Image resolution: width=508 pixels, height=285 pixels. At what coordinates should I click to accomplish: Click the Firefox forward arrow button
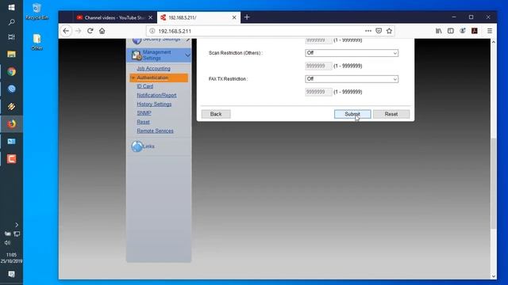click(x=78, y=31)
